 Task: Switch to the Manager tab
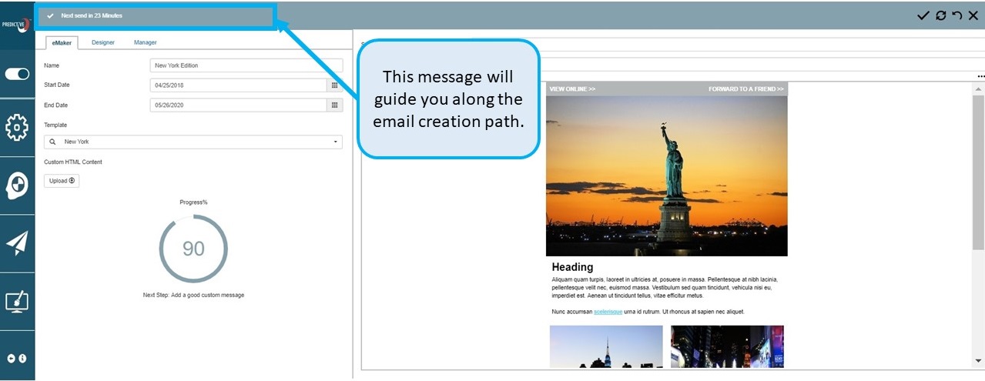pos(145,42)
